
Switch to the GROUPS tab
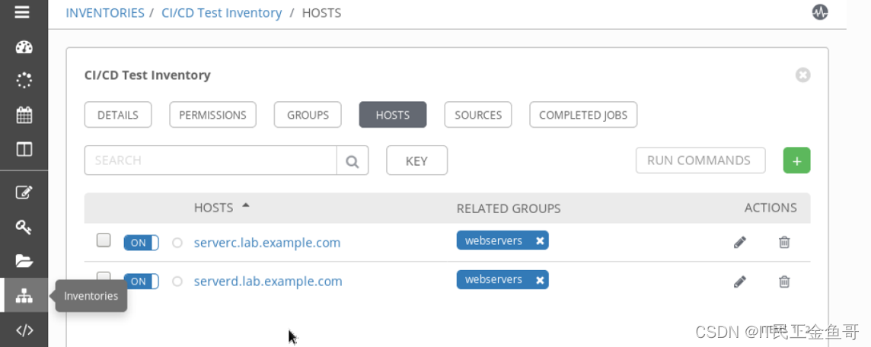tap(308, 115)
